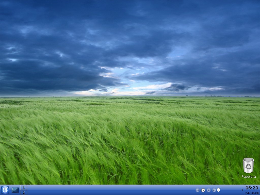Click the 24-10-08 date text
Viewport: 260px width, 195px height.
click(x=252, y=193)
